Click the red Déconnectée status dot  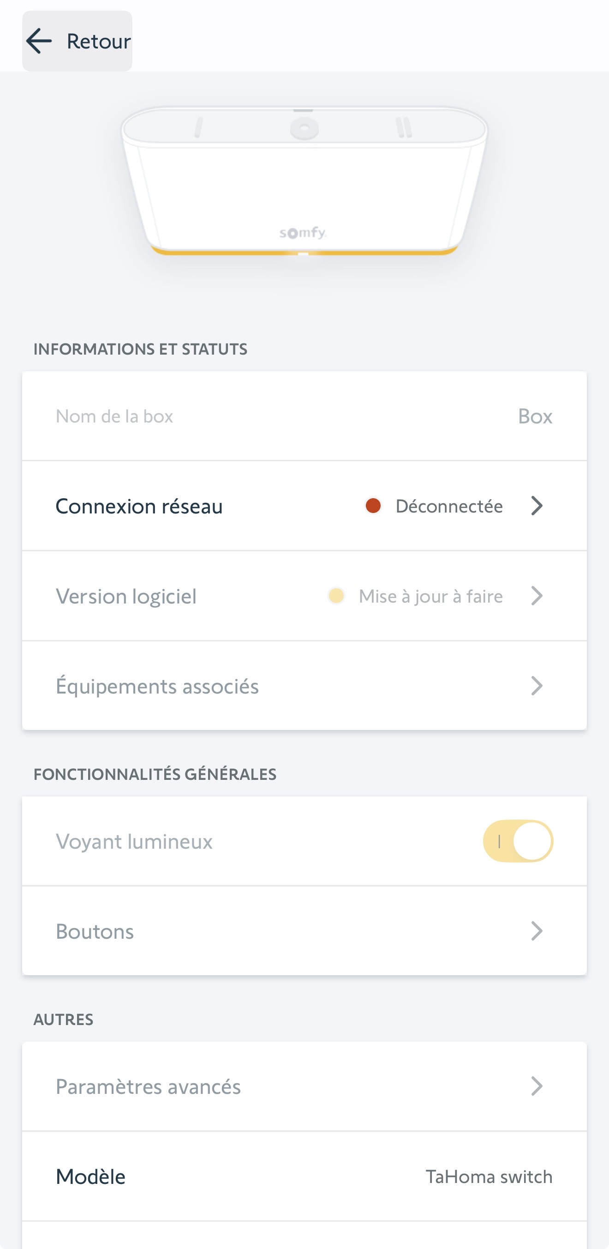(373, 506)
